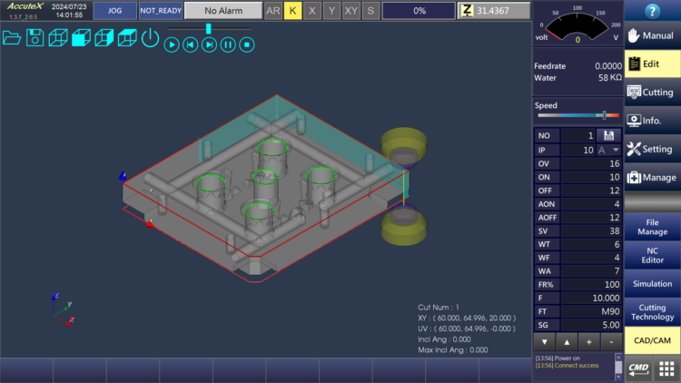Select the fourth cube view icon
This screenshot has height=383, width=681.
[x=127, y=38]
